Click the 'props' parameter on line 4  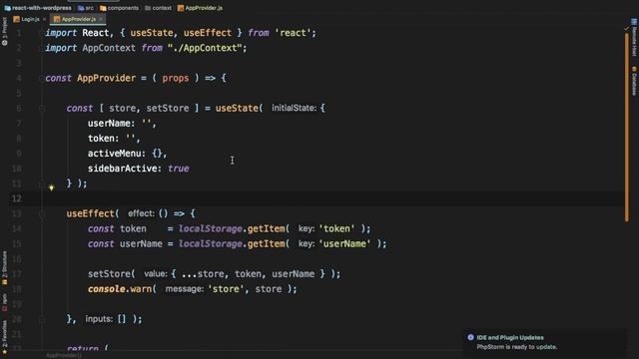click(x=176, y=78)
